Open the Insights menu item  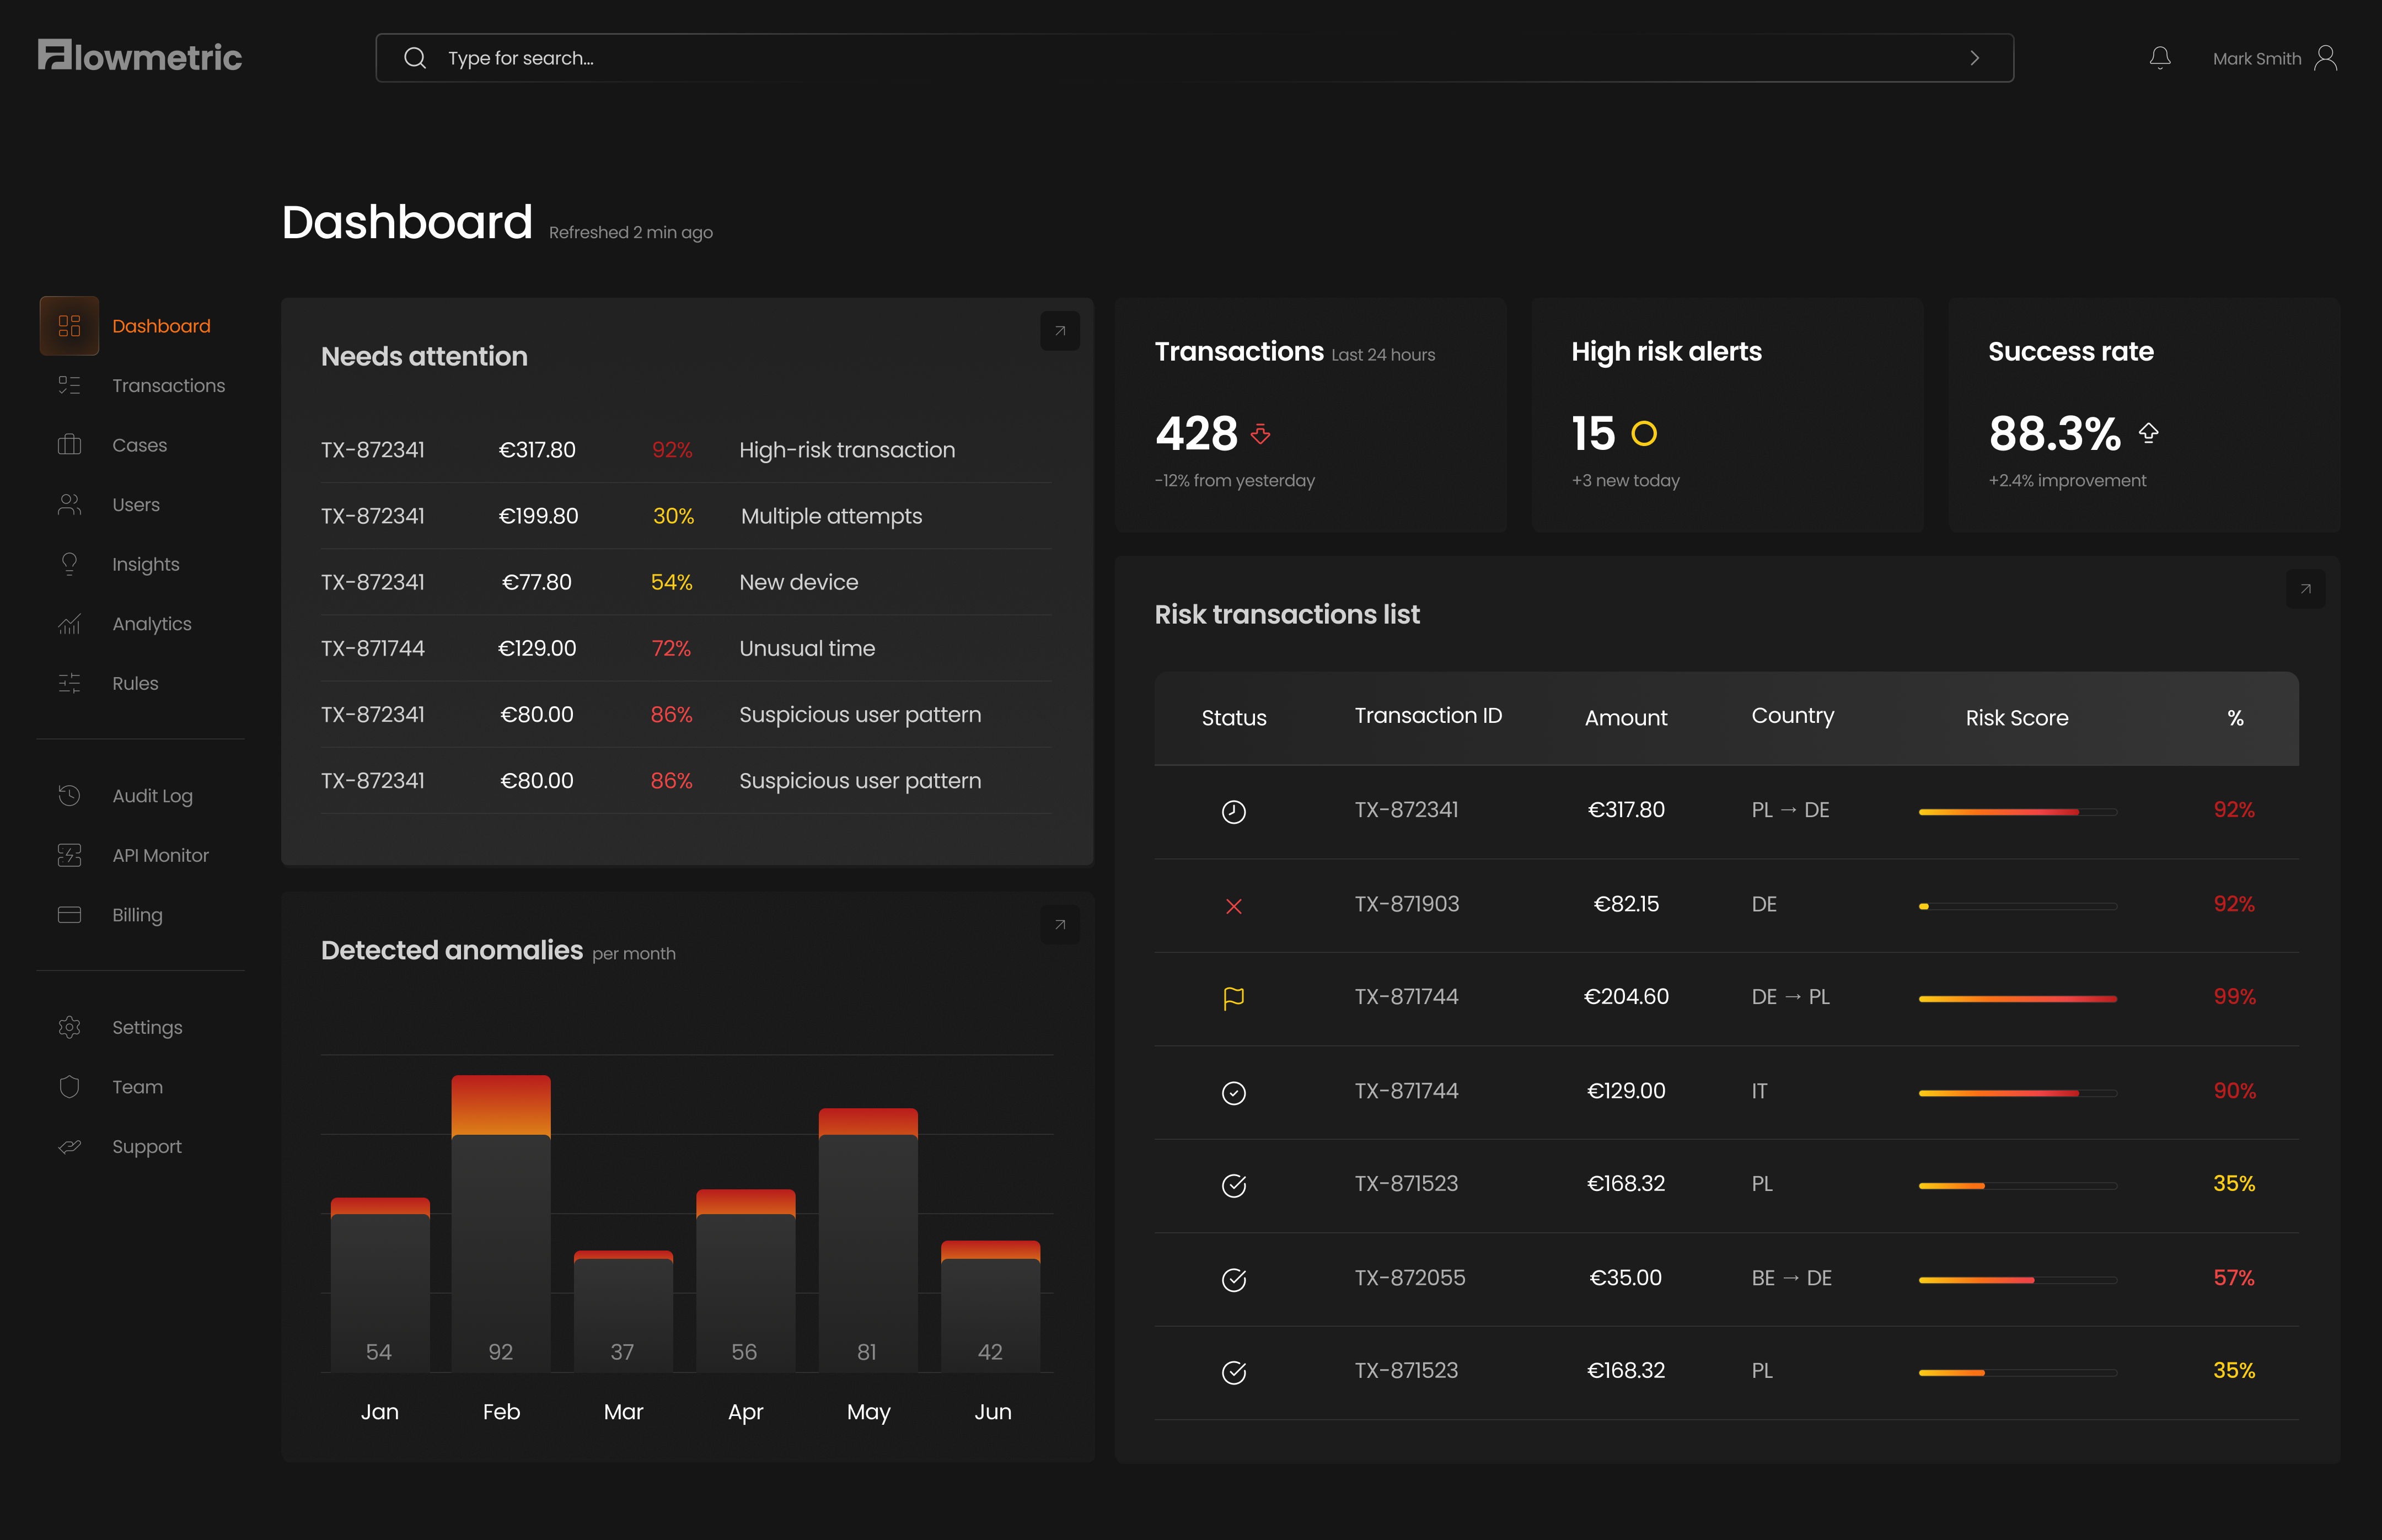click(x=146, y=564)
